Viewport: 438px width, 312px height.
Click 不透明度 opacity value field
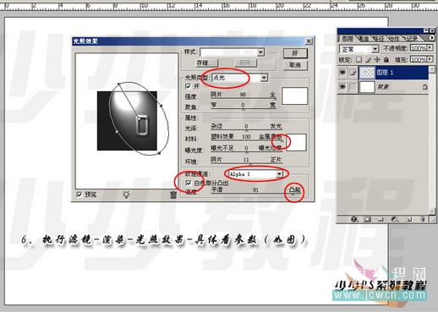tap(419, 48)
